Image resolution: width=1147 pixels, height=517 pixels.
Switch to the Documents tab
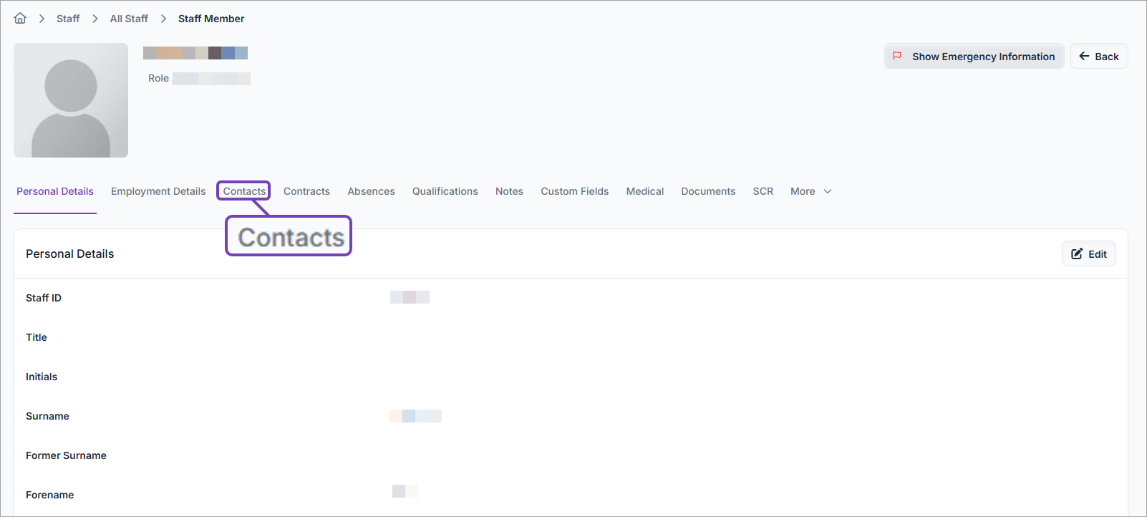coord(708,191)
